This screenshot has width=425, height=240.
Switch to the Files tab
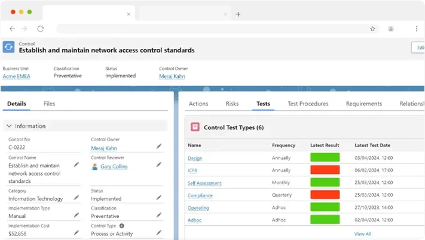(49, 104)
